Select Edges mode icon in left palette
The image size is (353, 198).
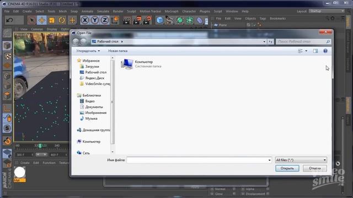pyautogui.click(x=7, y=86)
